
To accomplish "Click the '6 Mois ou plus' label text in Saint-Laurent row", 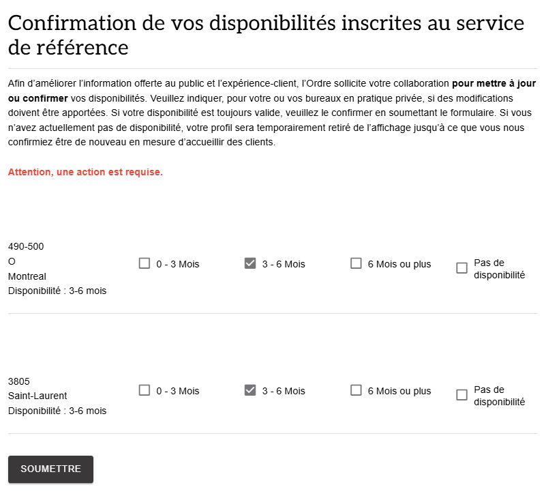I will tap(399, 392).
